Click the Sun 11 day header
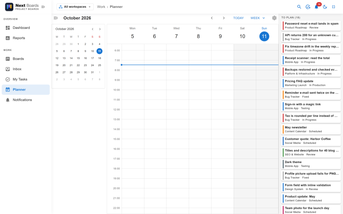Viewport: 343px width, 214px height. tap(264, 34)
